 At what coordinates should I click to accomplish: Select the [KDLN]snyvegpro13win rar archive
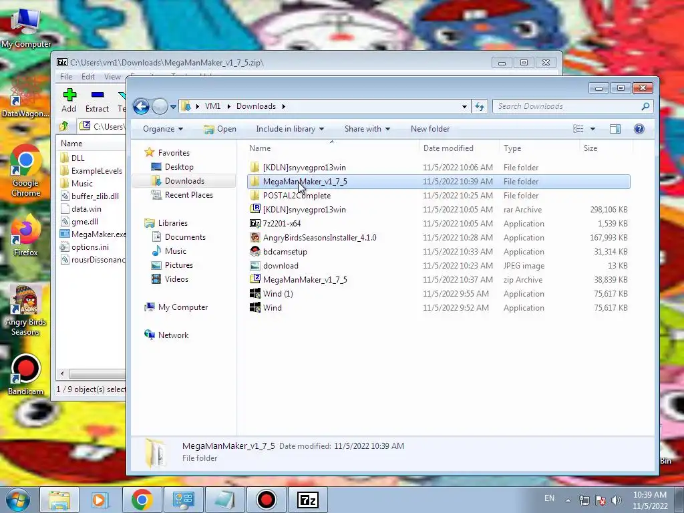tap(438, 209)
